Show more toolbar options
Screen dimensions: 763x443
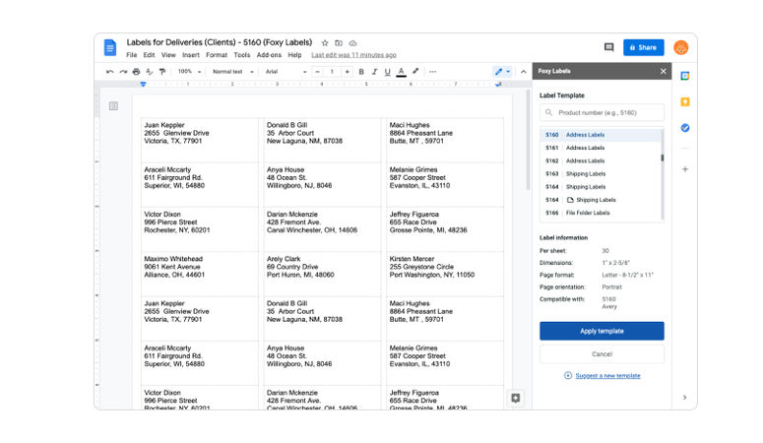pyautogui.click(x=432, y=72)
